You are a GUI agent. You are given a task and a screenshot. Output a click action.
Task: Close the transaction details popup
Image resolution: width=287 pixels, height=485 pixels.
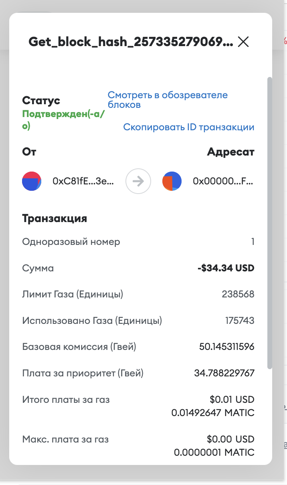coord(243,42)
